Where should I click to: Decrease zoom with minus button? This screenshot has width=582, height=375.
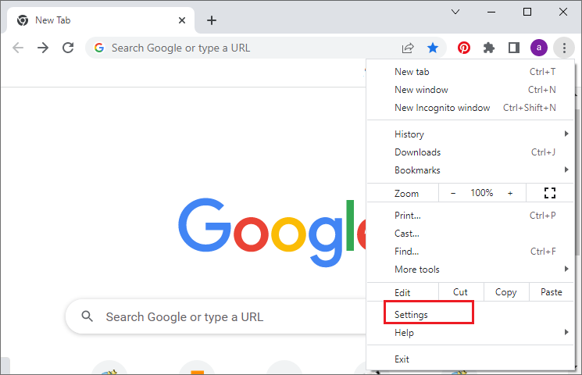453,193
